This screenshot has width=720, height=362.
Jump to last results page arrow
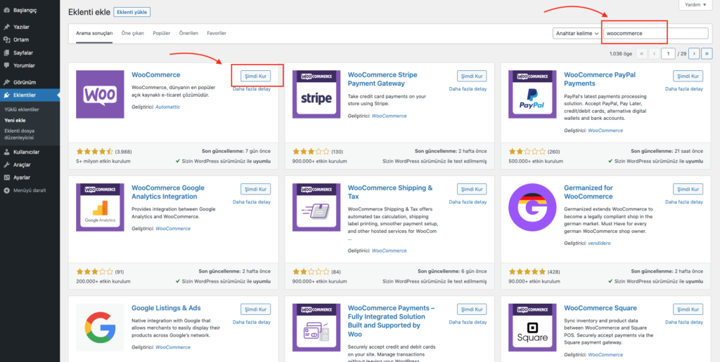[707, 53]
